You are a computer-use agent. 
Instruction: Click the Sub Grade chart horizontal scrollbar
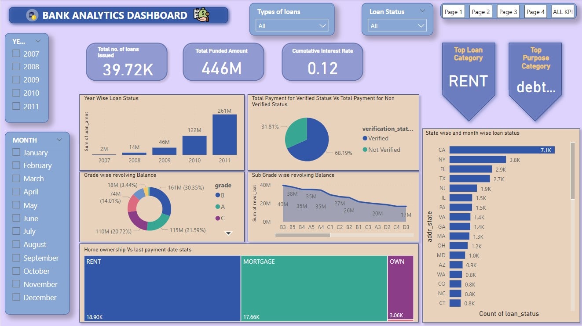(303, 235)
